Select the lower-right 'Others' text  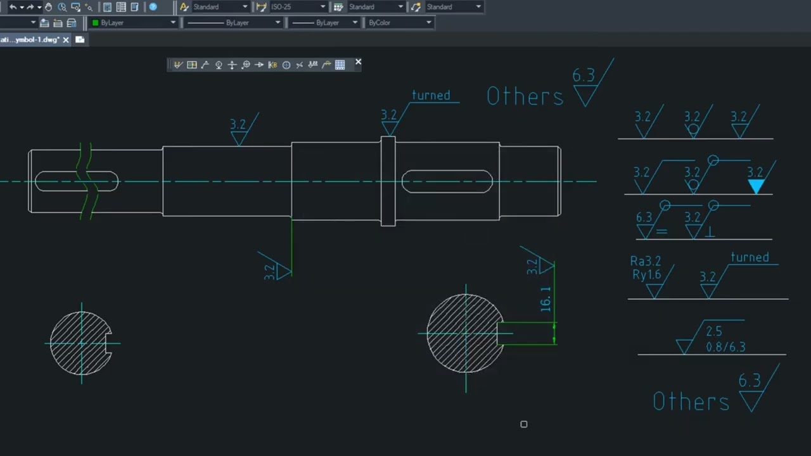pyautogui.click(x=691, y=401)
